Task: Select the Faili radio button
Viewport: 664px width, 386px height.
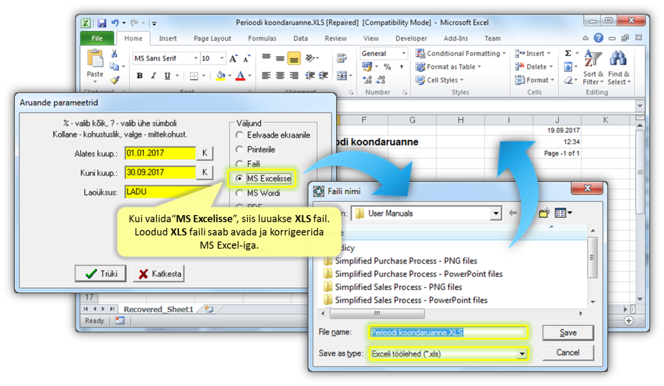Action: tap(239, 164)
